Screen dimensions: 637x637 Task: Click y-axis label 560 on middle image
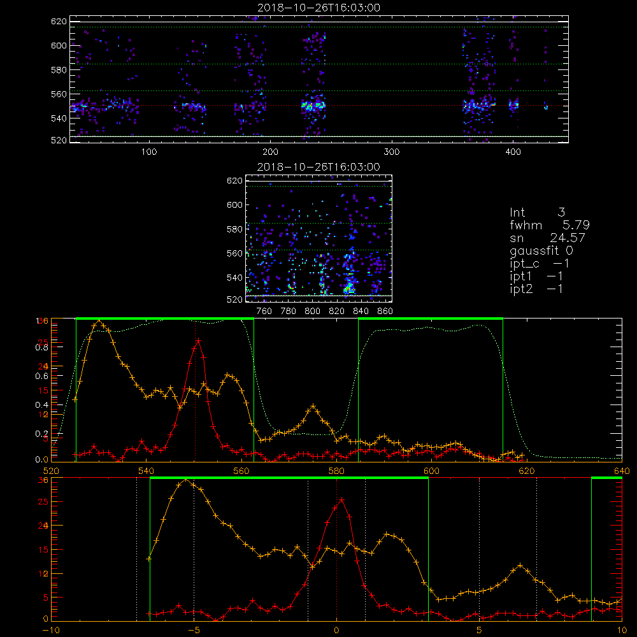234,254
